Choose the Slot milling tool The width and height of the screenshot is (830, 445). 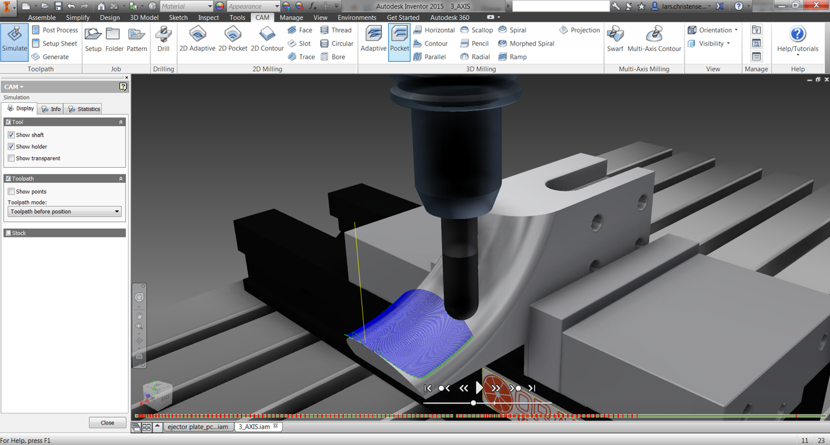[x=299, y=44]
